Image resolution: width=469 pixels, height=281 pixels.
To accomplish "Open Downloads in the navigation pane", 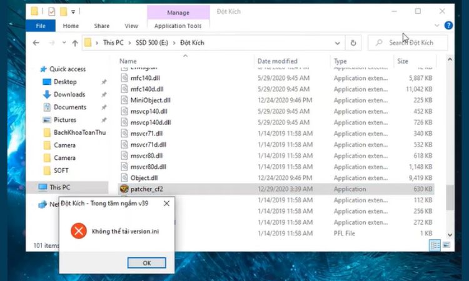I will [x=69, y=94].
